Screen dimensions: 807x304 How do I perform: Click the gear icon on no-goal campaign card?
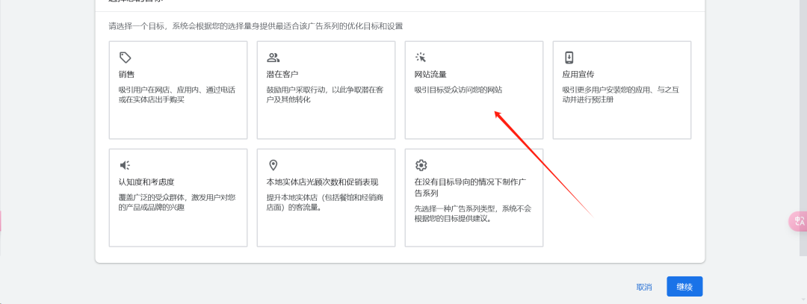tap(421, 165)
